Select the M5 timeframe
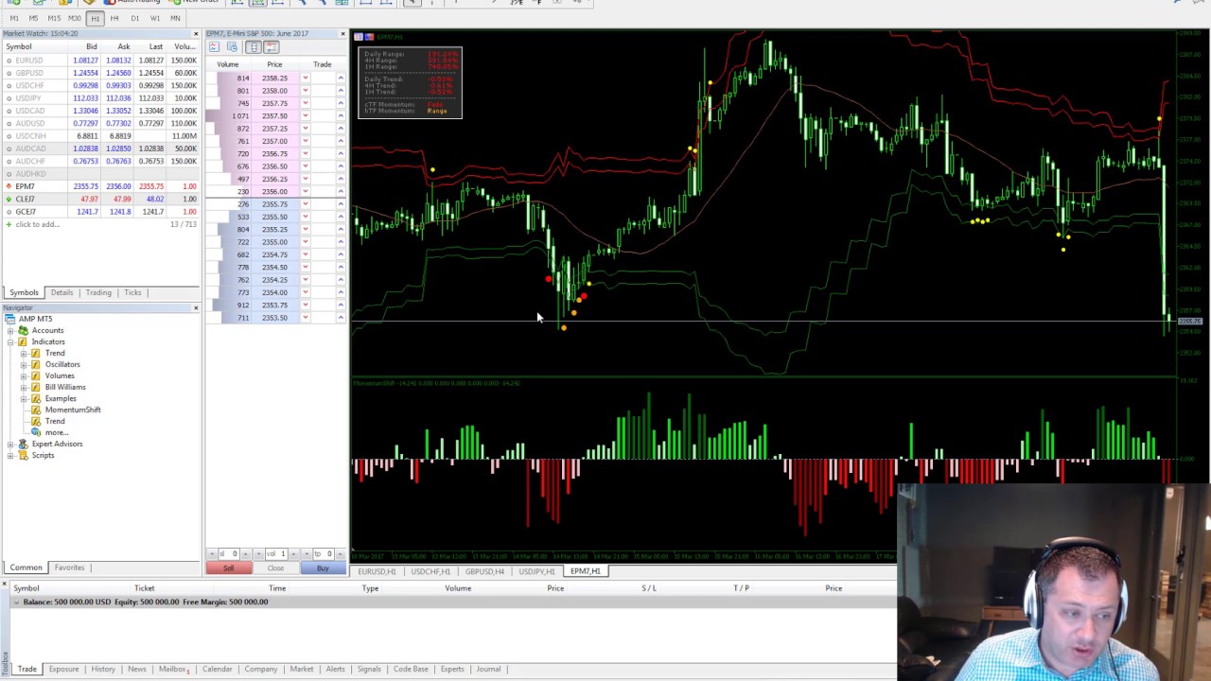Image resolution: width=1211 pixels, height=681 pixels. [x=34, y=18]
